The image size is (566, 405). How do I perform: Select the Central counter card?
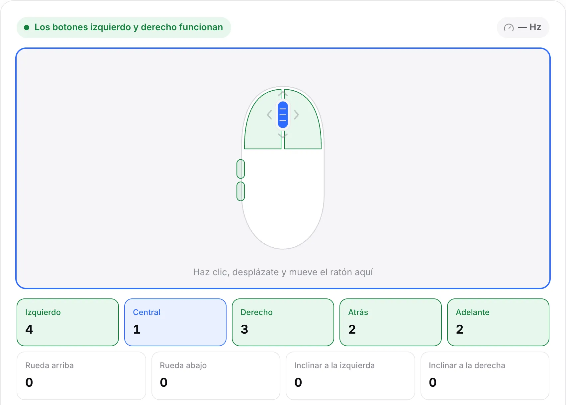pyautogui.click(x=175, y=322)
